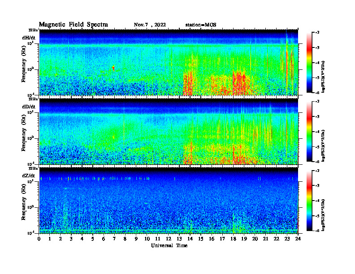Click hour tick label "5" on the time axis
355x274 pixels.
[93, 239]
